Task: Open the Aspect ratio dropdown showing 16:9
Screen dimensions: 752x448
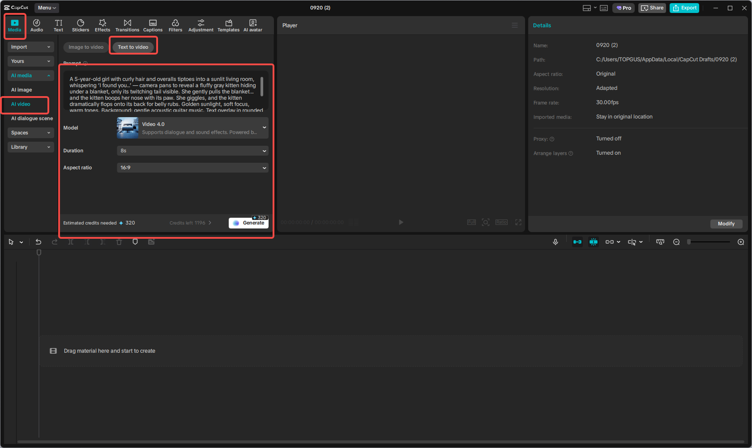Action: [192, 167]
